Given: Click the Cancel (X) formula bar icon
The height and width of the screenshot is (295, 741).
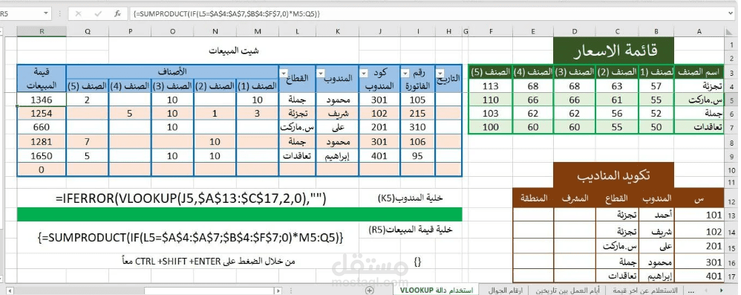Looking at the screenshot, I should click(79, 14).
